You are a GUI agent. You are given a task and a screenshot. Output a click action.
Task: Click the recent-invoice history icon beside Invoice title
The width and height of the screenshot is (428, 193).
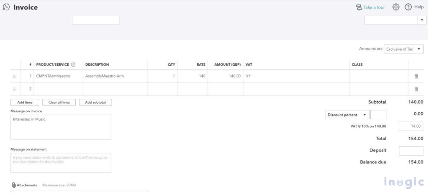point(6,8)
